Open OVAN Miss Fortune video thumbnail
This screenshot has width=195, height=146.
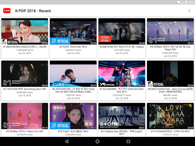click(x=170, y=74)
